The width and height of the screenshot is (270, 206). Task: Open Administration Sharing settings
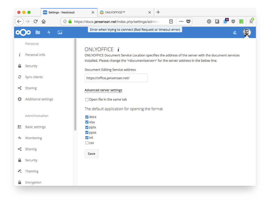point(31,149)
